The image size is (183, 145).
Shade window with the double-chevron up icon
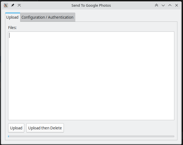pyautogui.click(x=156, y=5)
